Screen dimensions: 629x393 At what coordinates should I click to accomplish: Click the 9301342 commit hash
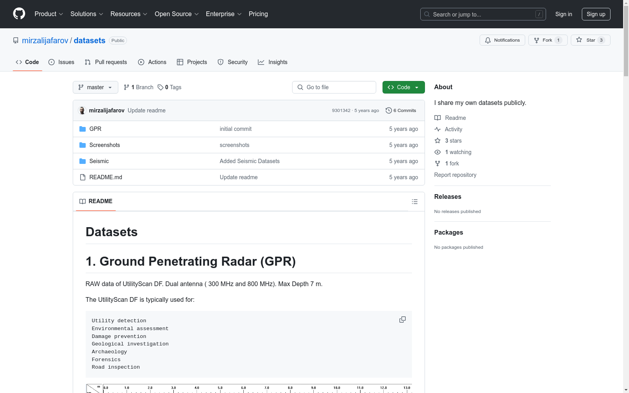341,110
